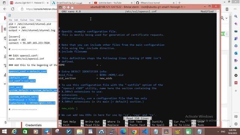Viewport: 240px width, 135px height.
Task: Open Edge sidebar search
Action: (236, 16)
